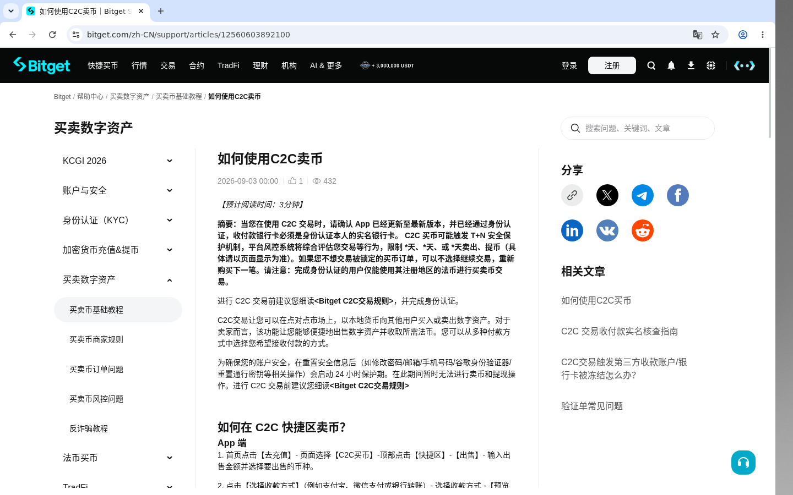
Task: Open a new browser tab
Action: coord(161,11)
